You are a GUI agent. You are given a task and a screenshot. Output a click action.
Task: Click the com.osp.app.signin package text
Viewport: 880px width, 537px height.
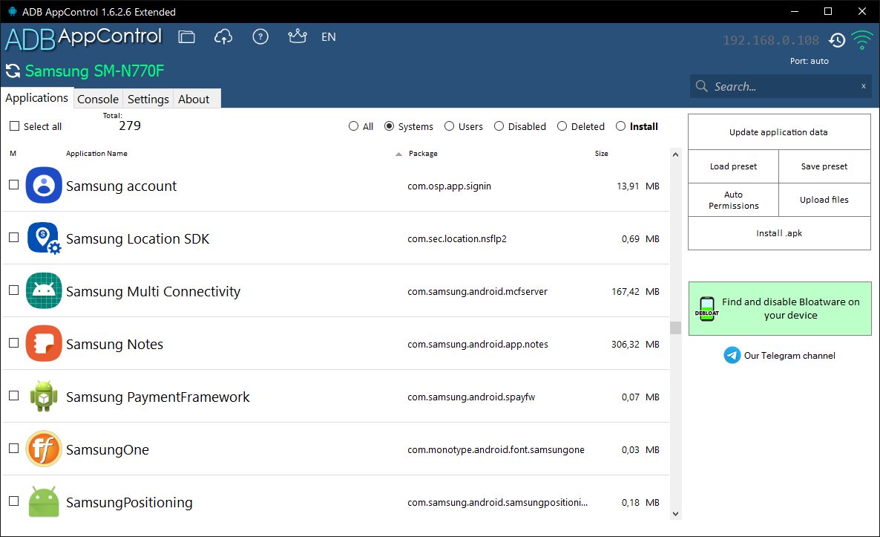449,186
